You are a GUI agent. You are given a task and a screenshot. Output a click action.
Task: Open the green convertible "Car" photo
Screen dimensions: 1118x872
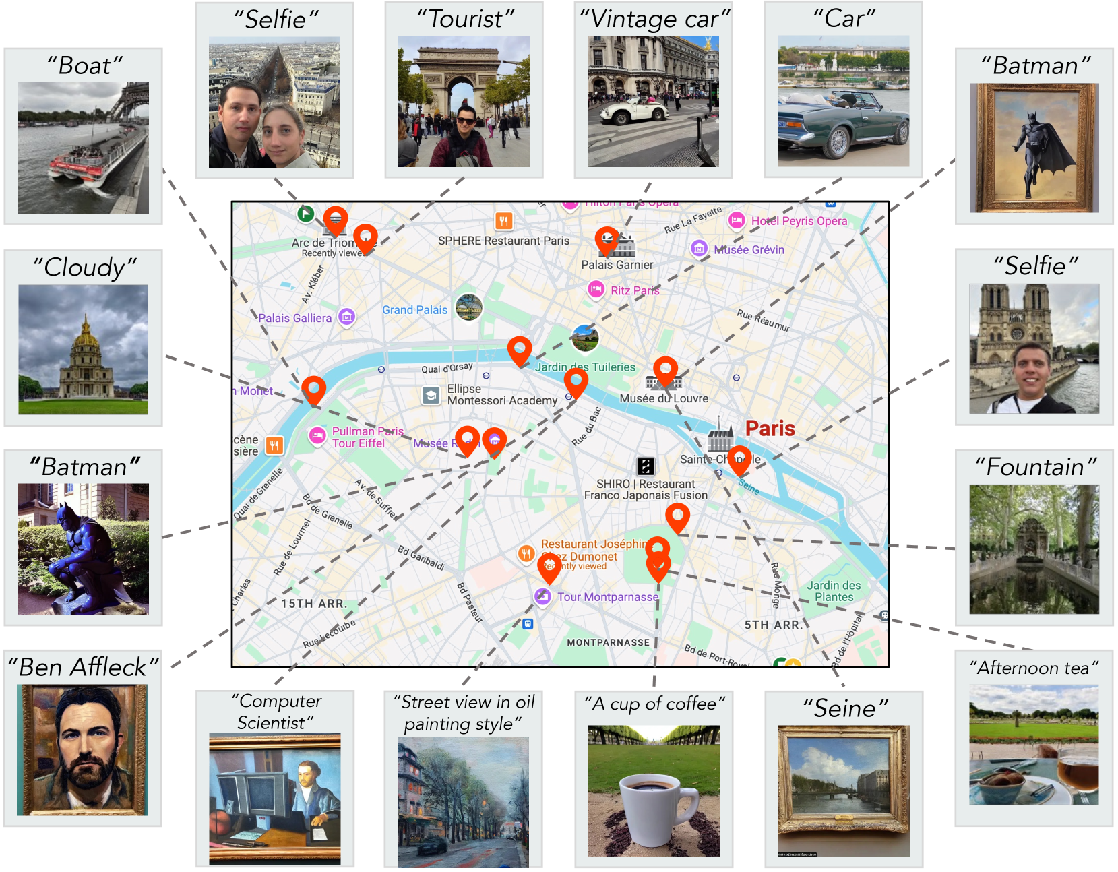843,102
